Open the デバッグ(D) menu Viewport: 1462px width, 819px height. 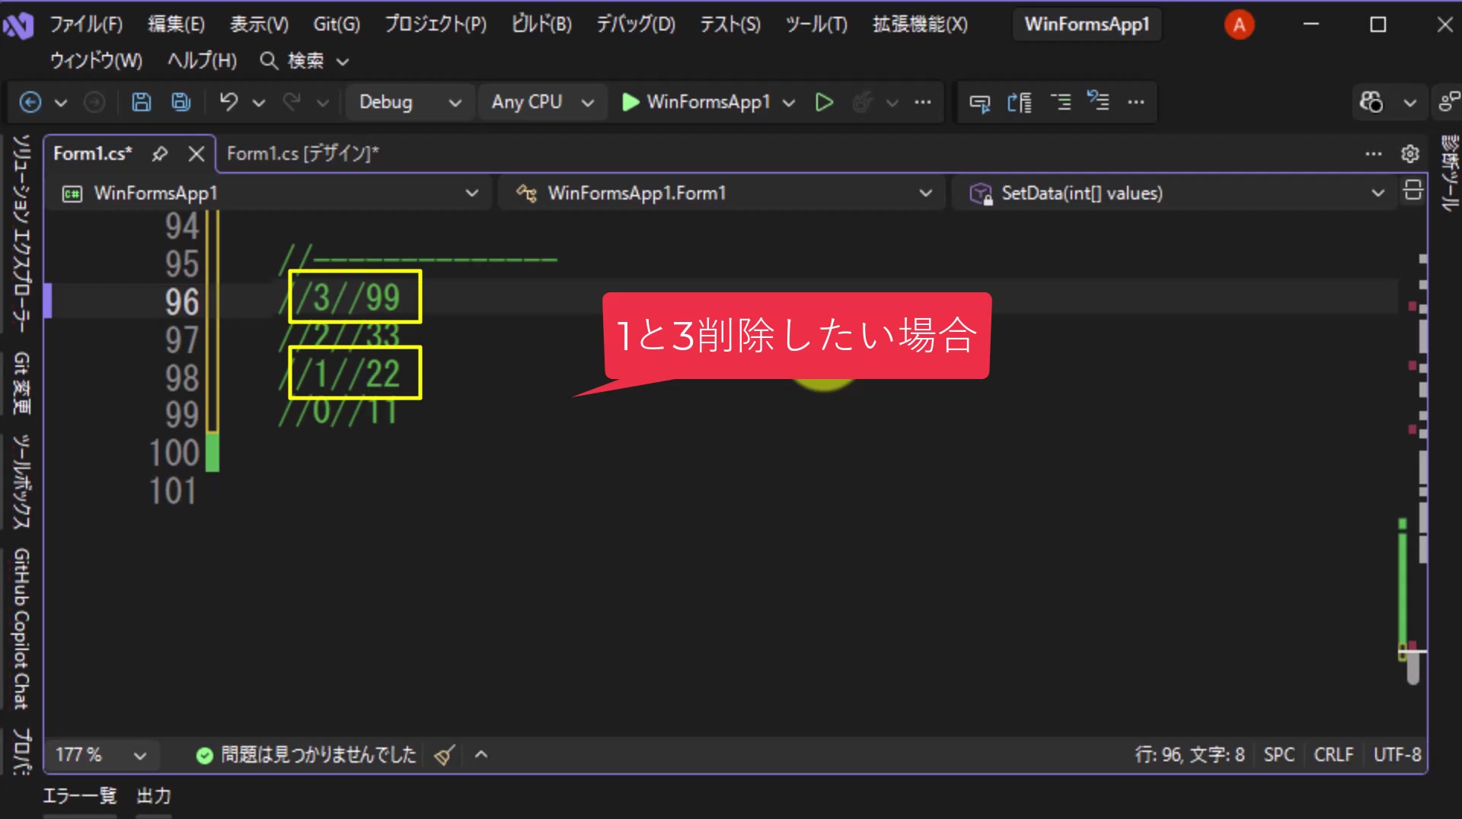pyautogui.click(x=636, y=24)
